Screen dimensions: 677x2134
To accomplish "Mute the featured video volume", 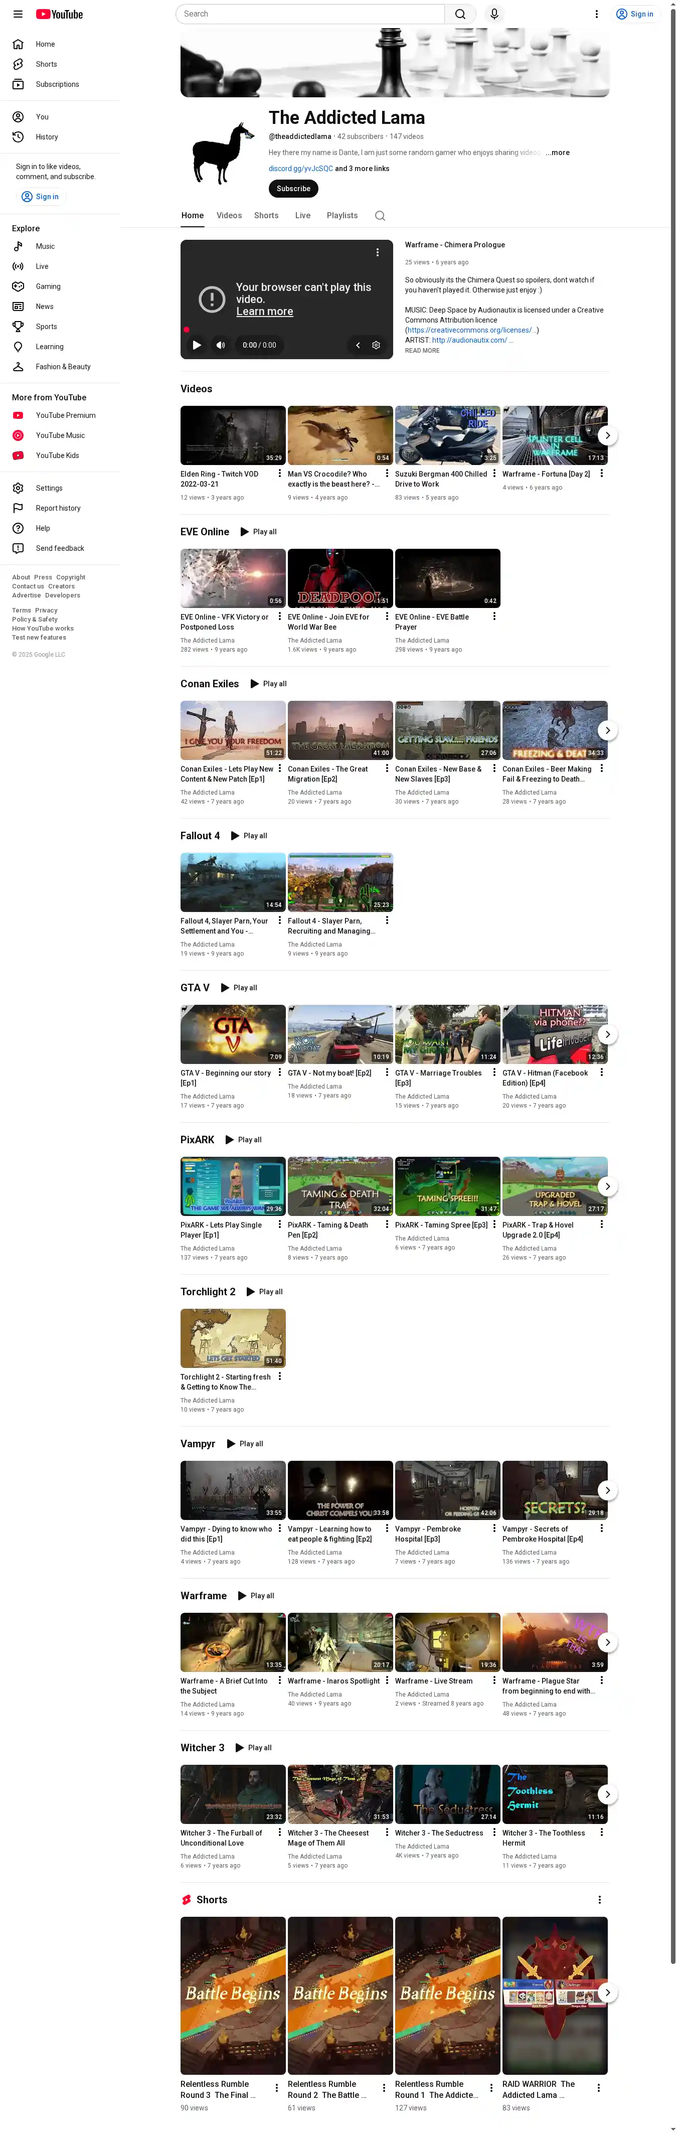I will point(221,346).
